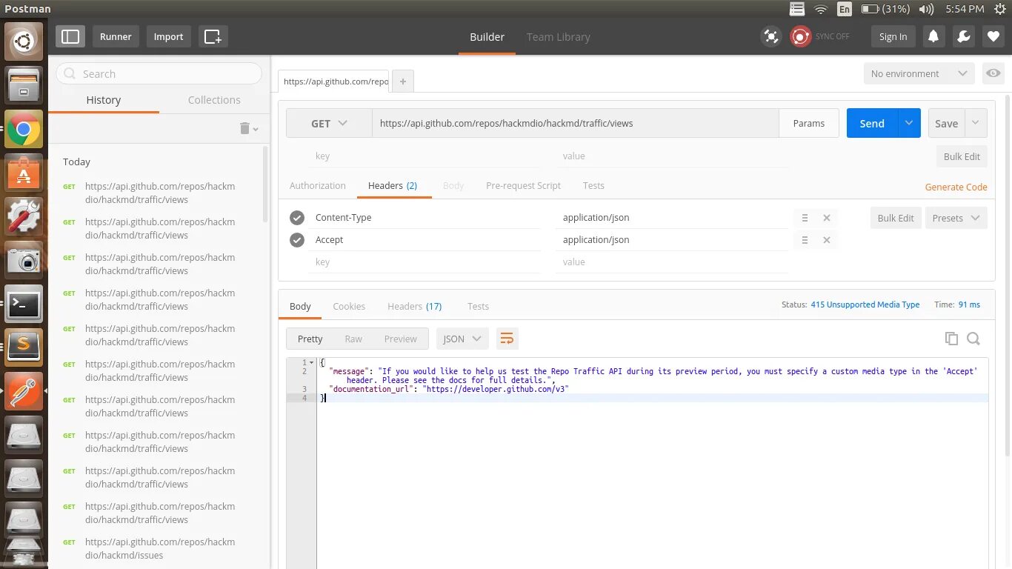1012x569 pixels.
Task: Open the response Headers (17) tab
Action: click(x=414, y=306)
